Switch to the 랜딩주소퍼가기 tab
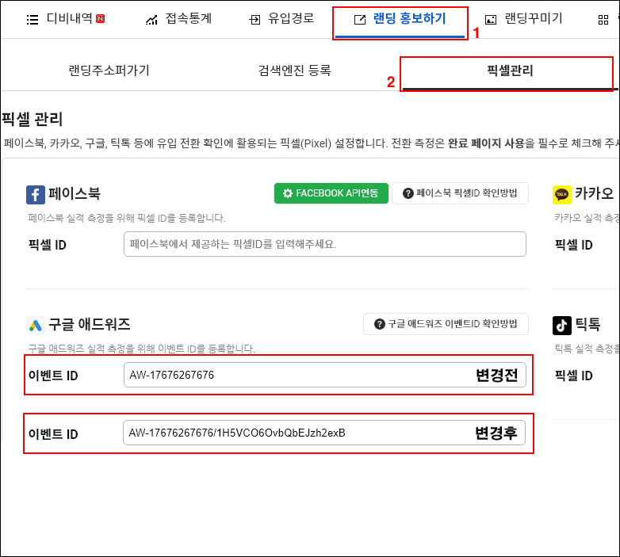Screen dimensions: 620x557 point(109,71)
